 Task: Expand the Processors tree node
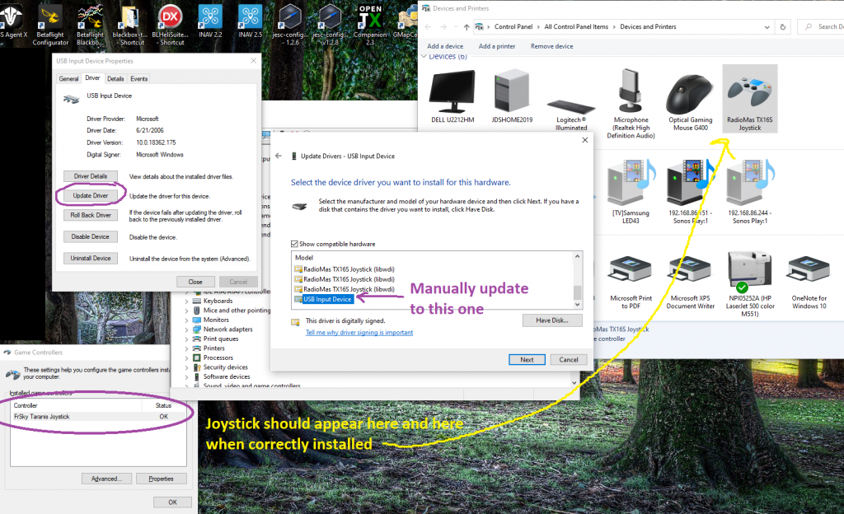click(187, 358)
